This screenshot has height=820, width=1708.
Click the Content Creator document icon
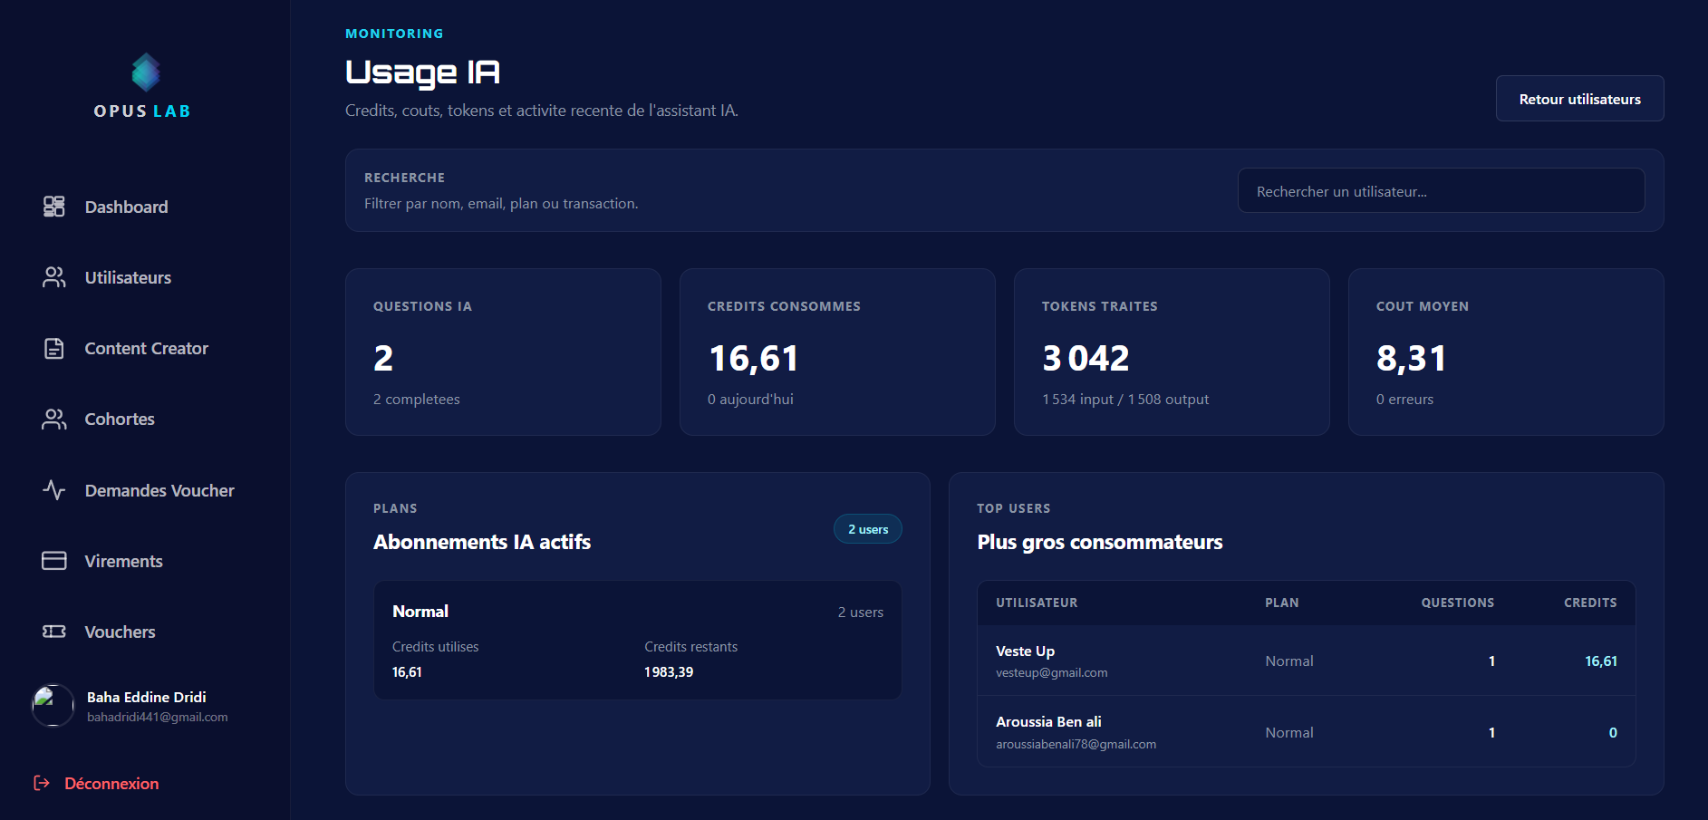tap(54, 349)
